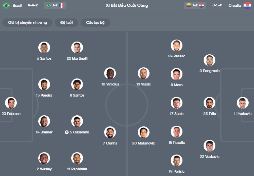Open Perisic player avatar

point(176,160)
